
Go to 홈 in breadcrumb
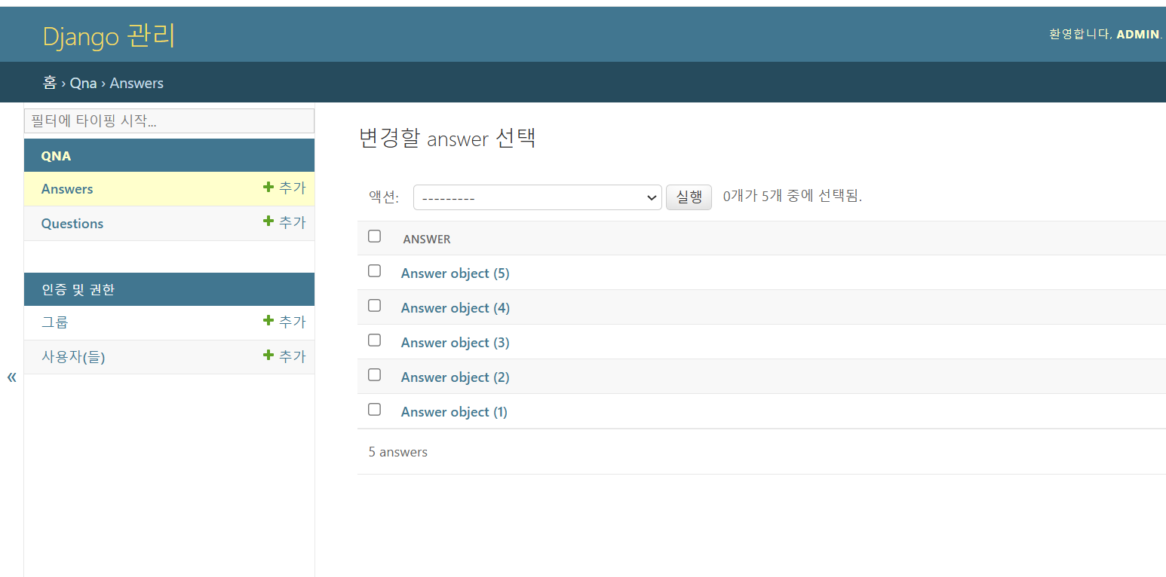pyautogui.click(x=50, y=83)
